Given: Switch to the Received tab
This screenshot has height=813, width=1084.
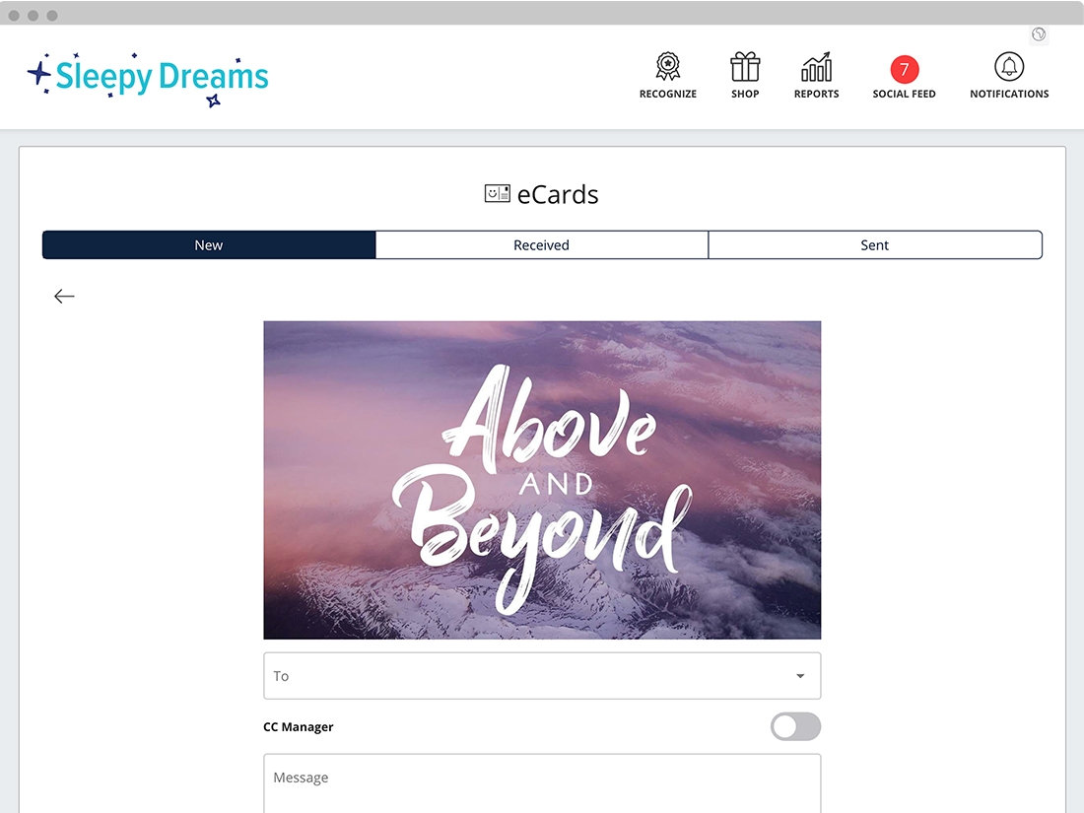Looking at the screenshot, I should (x=541, y=245).
